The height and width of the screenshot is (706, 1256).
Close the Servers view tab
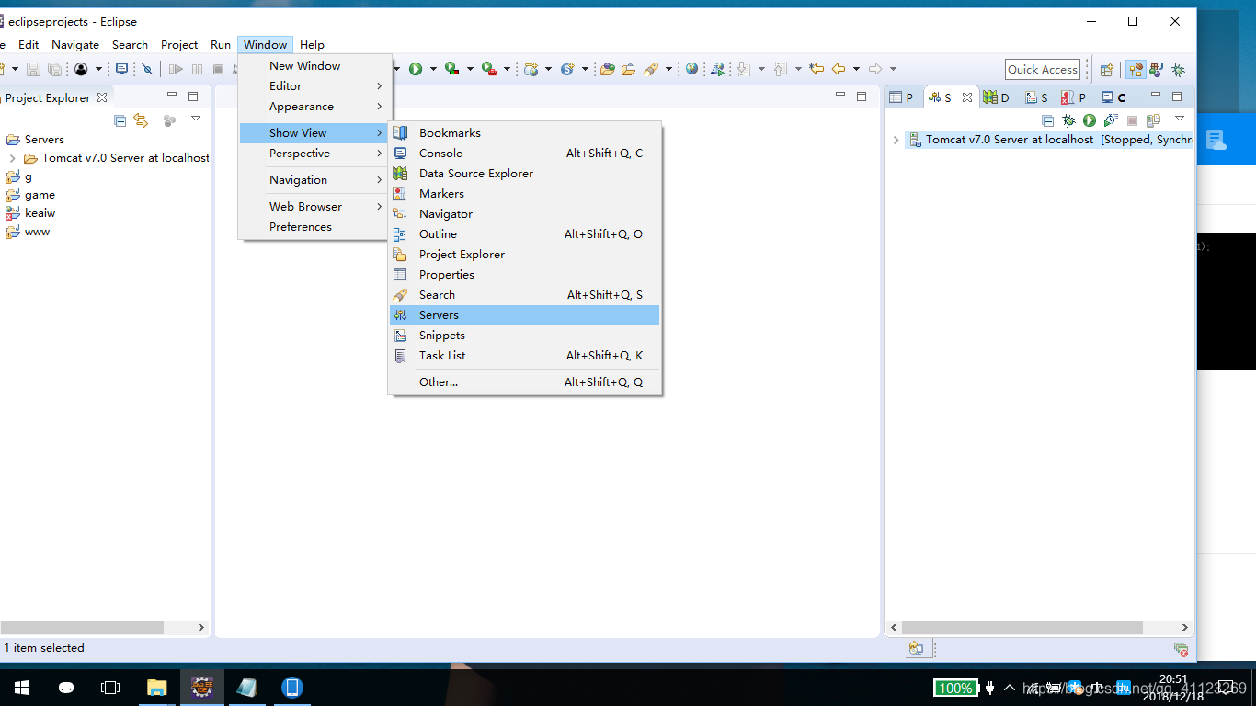point(966,97)
